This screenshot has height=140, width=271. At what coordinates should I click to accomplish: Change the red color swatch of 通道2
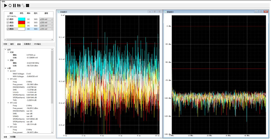pos(21,22)
